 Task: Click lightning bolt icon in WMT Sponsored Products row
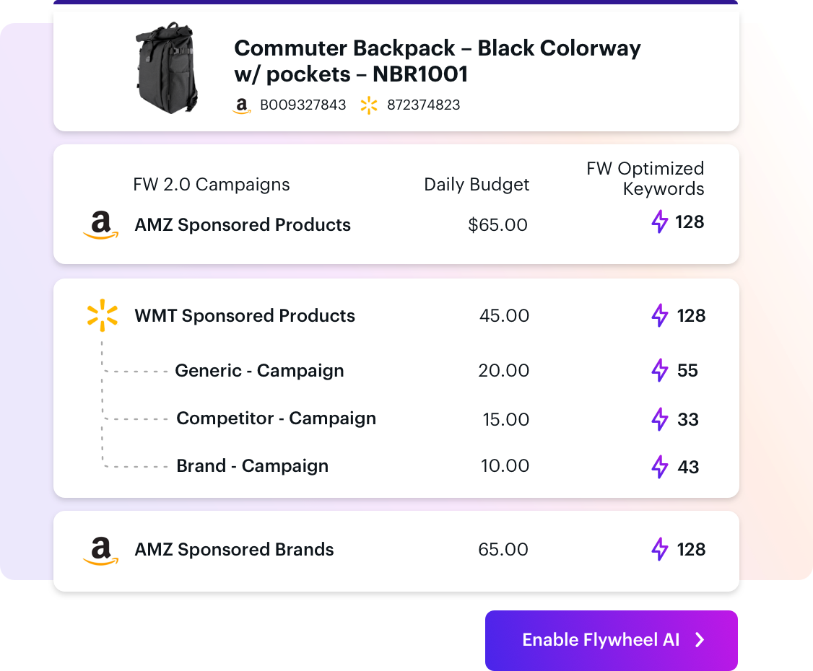pyautogui.click(x=659, y=315)
